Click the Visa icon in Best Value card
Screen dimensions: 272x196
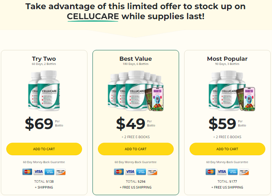tap(130, 171)
